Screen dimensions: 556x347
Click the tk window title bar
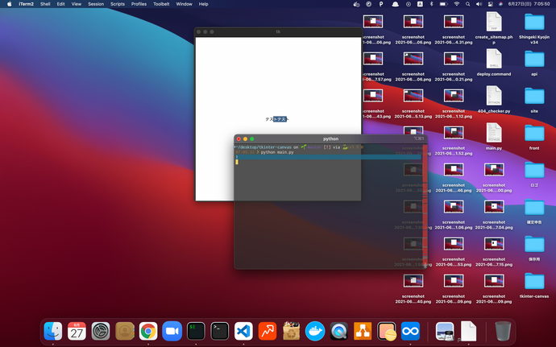point(278,31)
